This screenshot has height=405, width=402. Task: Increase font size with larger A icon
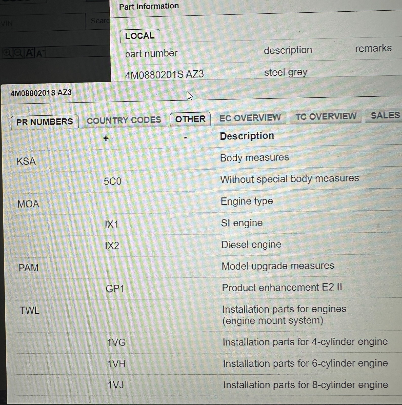[x=29, y=53]
